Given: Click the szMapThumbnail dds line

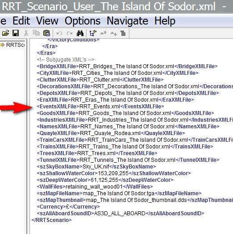Looking at the screenshot, I should (135, 200).
